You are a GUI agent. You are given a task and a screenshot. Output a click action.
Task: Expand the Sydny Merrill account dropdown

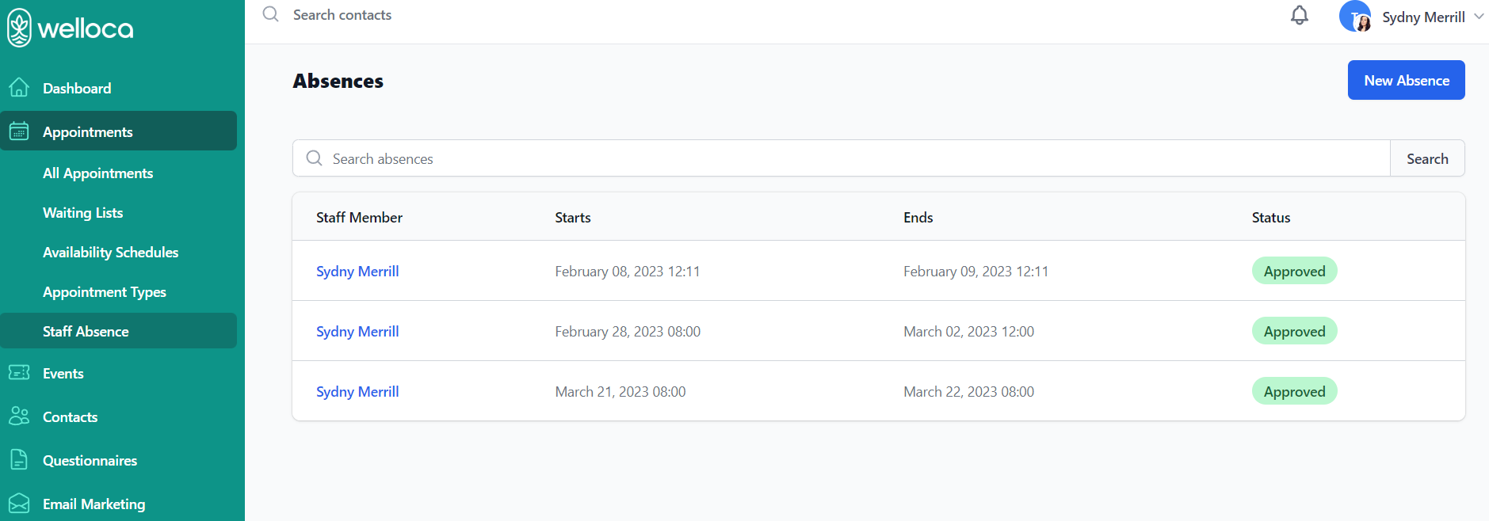point(1479,17)
